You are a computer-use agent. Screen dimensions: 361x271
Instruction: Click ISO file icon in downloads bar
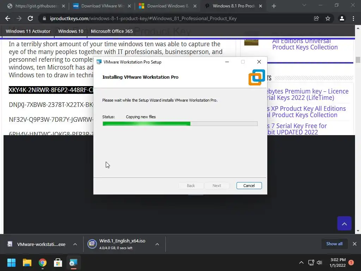(x=92, y=244)
